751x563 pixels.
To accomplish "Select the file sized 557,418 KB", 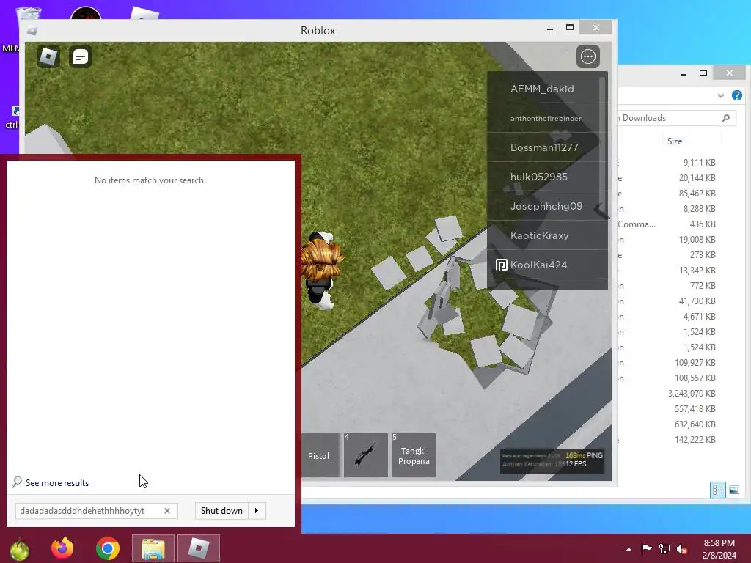I will (x=695, y=409).
